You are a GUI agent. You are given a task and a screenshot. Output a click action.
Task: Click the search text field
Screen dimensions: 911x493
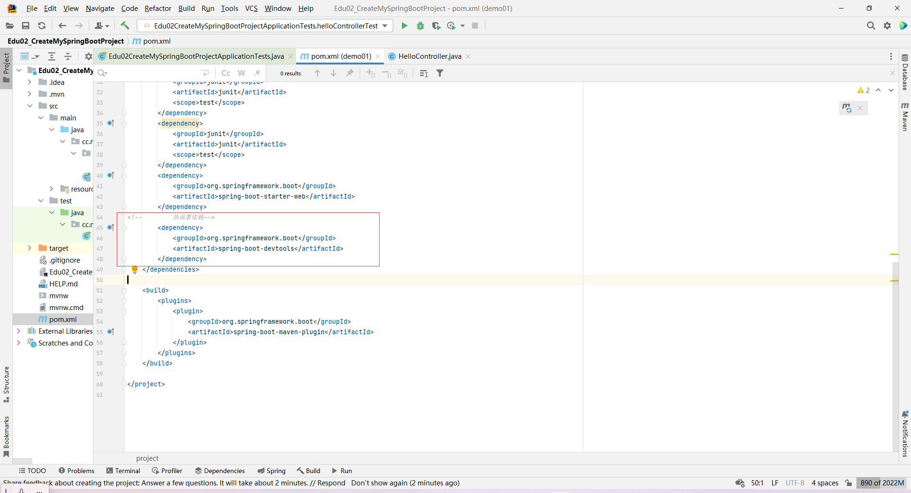154,73
